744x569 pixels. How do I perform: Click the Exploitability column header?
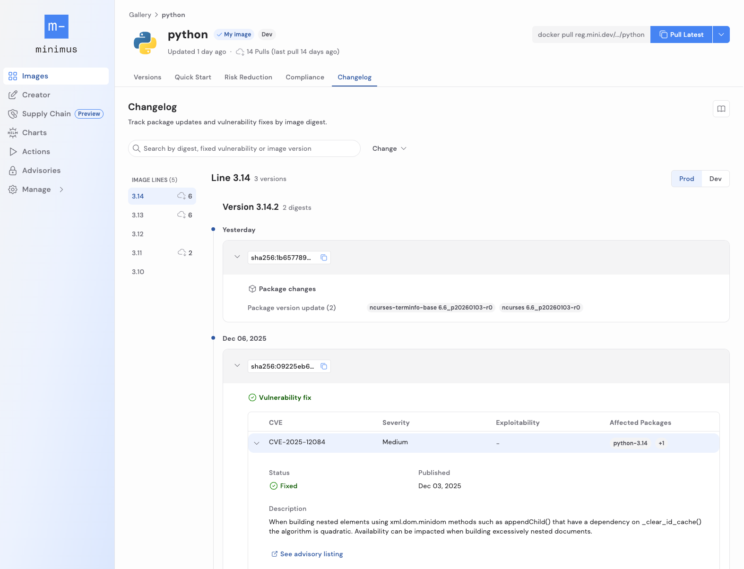(x=518, y=422)
